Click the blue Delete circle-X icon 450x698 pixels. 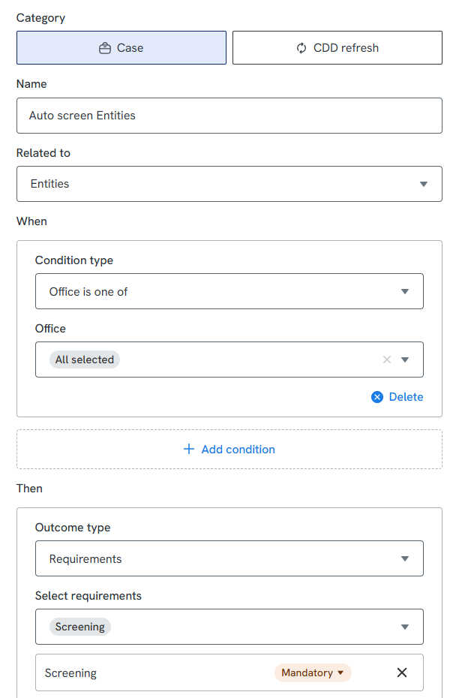377,397
